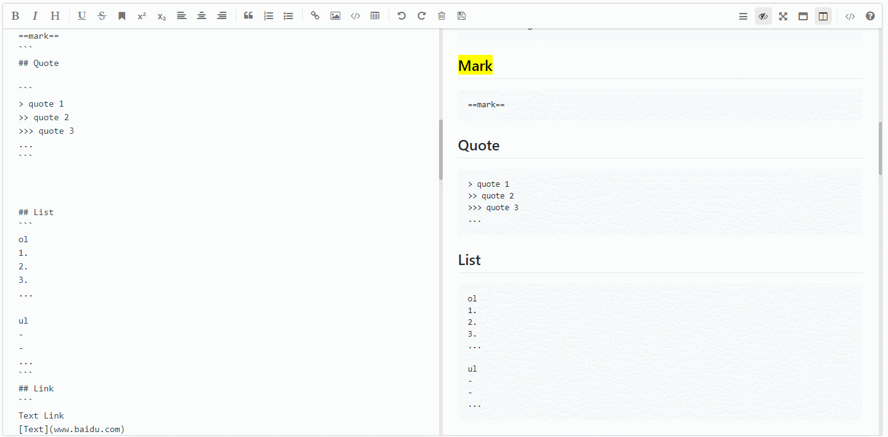The width and height of the screenshot is (888, 437).
Task: Click the '## Link' line in editor
Action: (36, 388)
